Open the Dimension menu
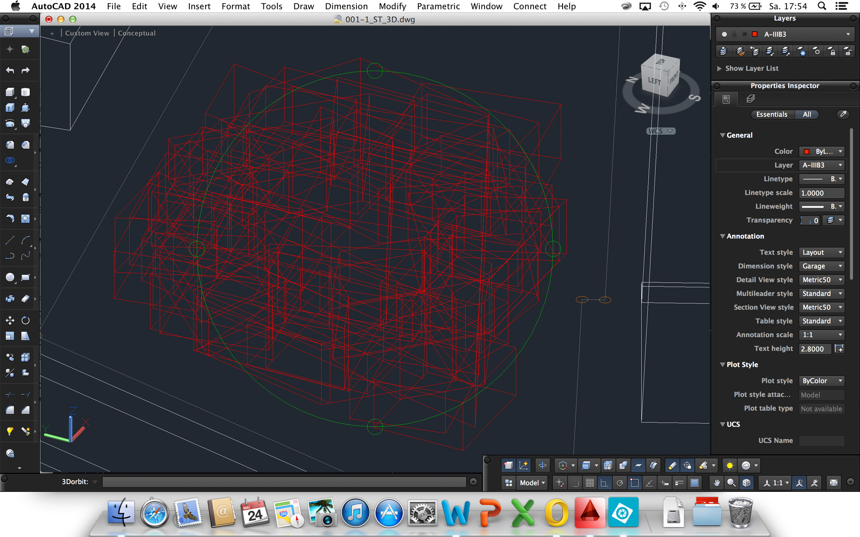The height and width of the screenshot is (537, 860). (x=346, y=6)
